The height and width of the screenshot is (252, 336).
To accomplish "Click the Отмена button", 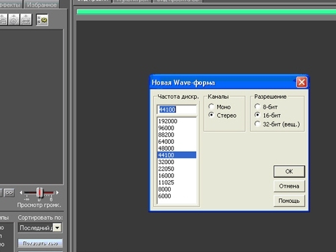I will point(289,186).
